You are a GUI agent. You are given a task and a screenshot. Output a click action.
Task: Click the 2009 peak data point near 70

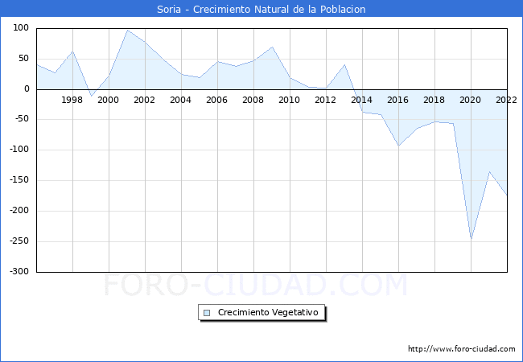pyautogui.click(x=272, y=47)
